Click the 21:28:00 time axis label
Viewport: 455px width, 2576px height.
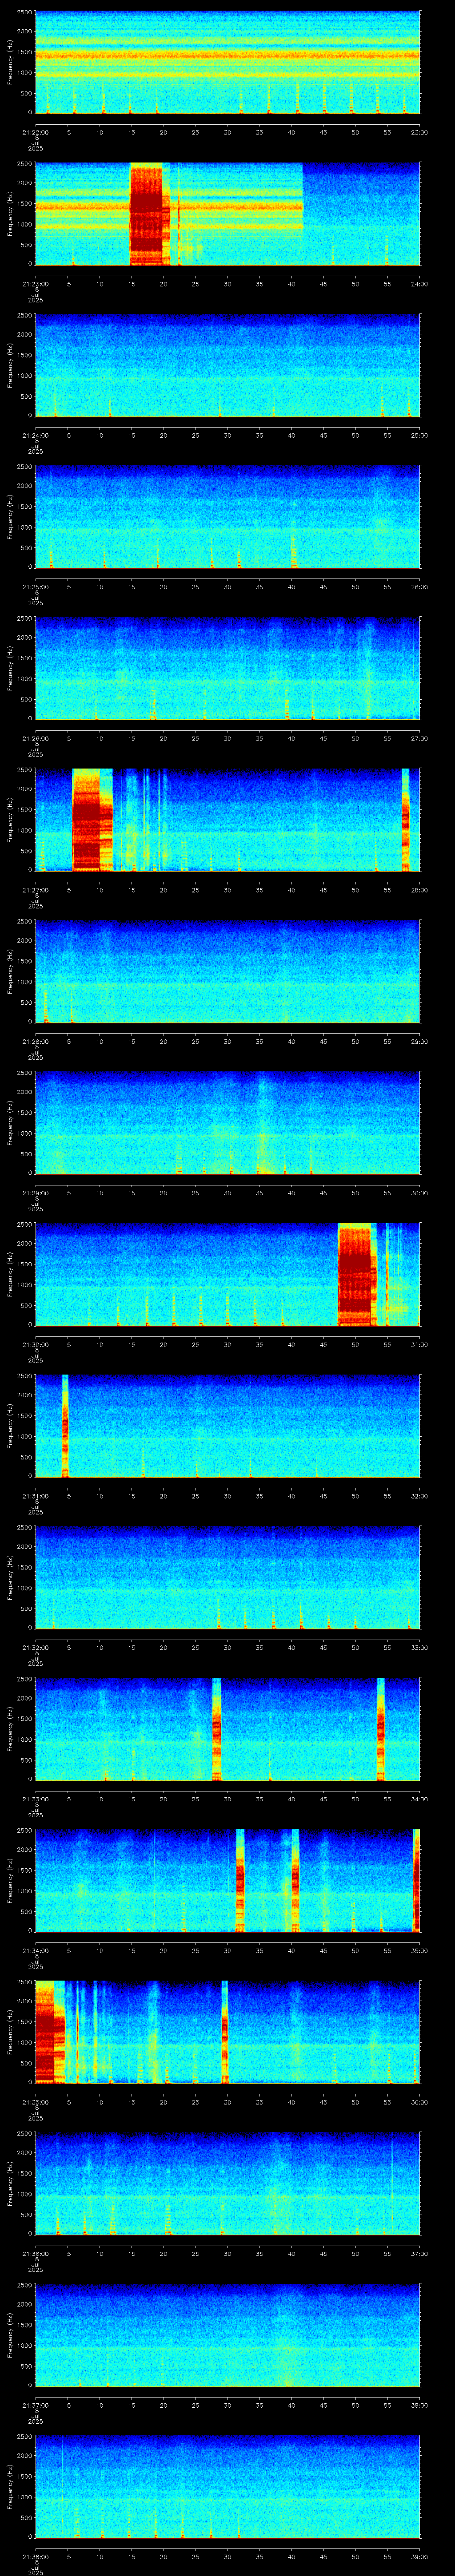tap(35, 1041)
